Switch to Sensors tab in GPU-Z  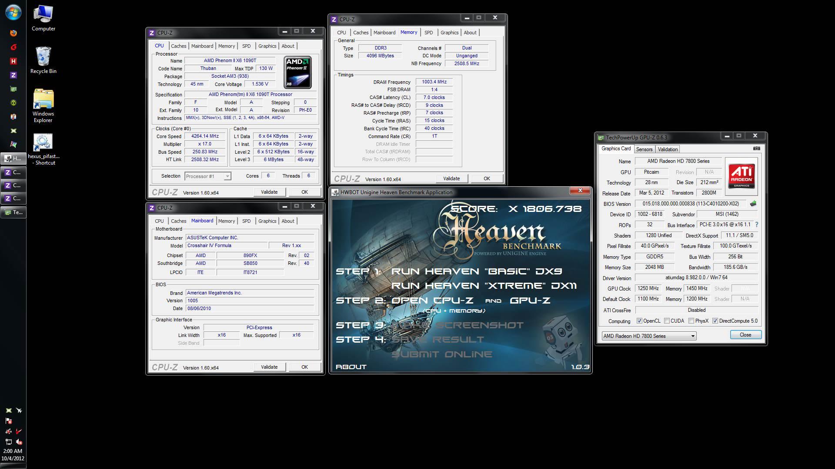click(x=644, y=149)
